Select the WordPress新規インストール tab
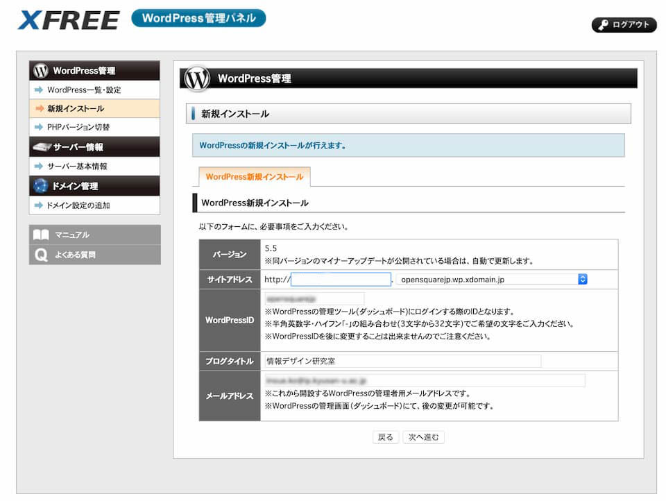Screen dimensions: 666x501 (x=254, y=177)
